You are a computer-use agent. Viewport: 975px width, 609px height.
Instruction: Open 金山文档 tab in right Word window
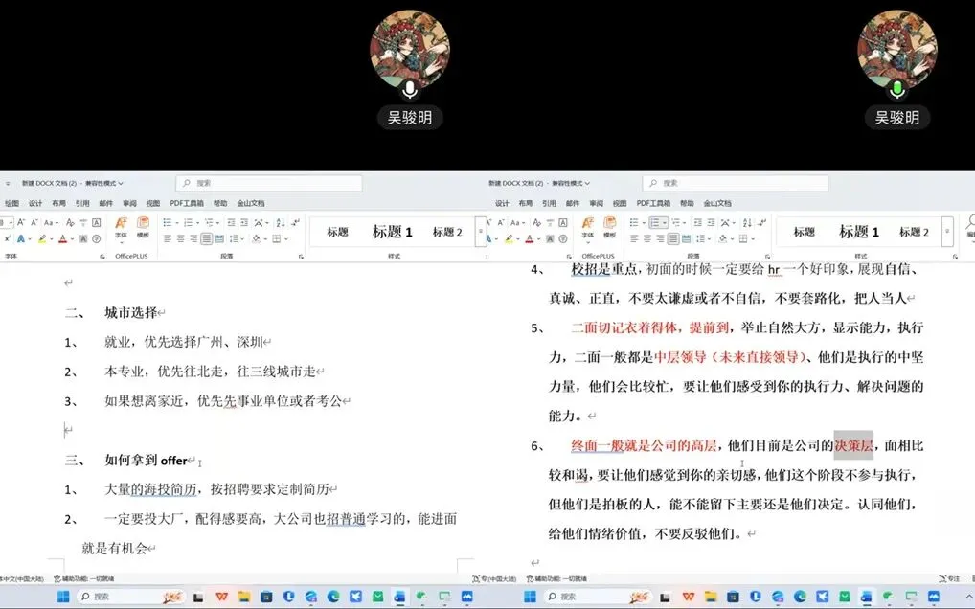pos(717,203)
